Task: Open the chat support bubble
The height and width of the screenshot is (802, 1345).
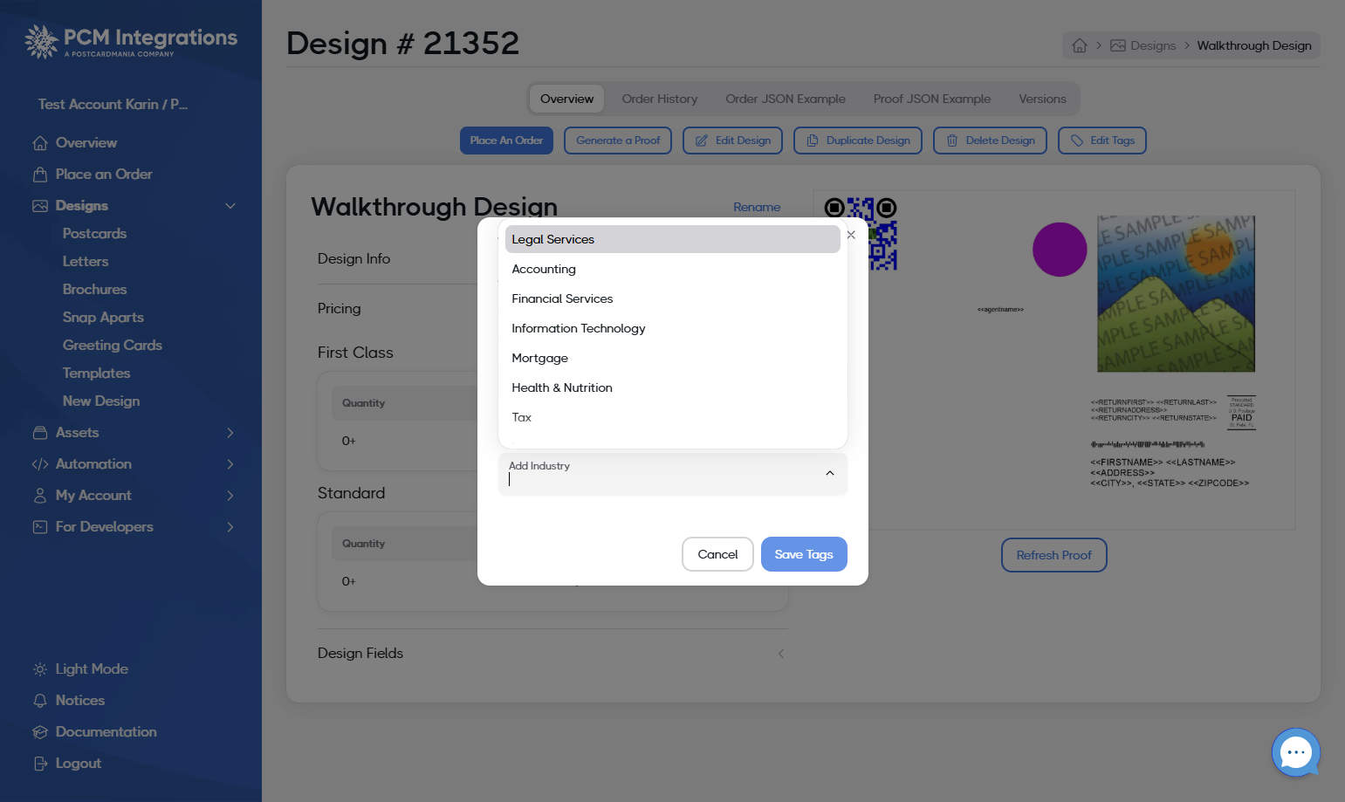Action: pyautogui.click(x=1296, y=752)
